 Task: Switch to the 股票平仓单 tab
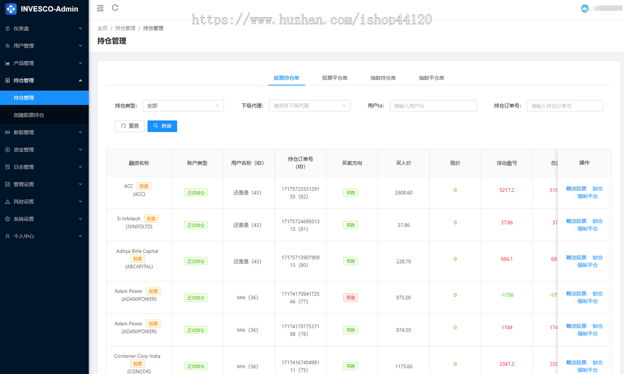[335, 78]
